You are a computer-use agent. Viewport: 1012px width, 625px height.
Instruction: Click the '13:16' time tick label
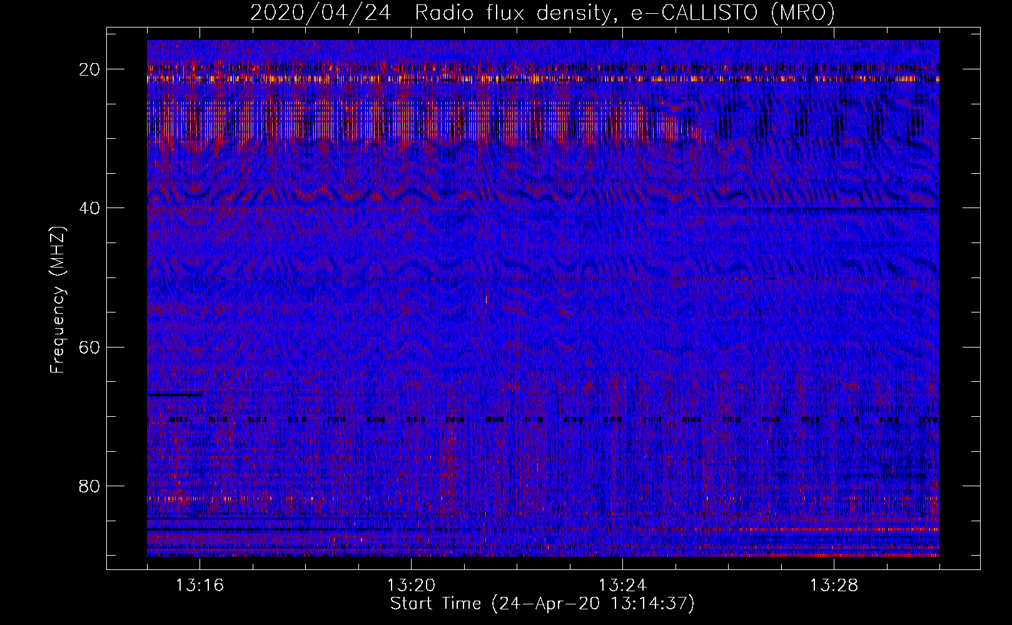[x=200, y=586]
